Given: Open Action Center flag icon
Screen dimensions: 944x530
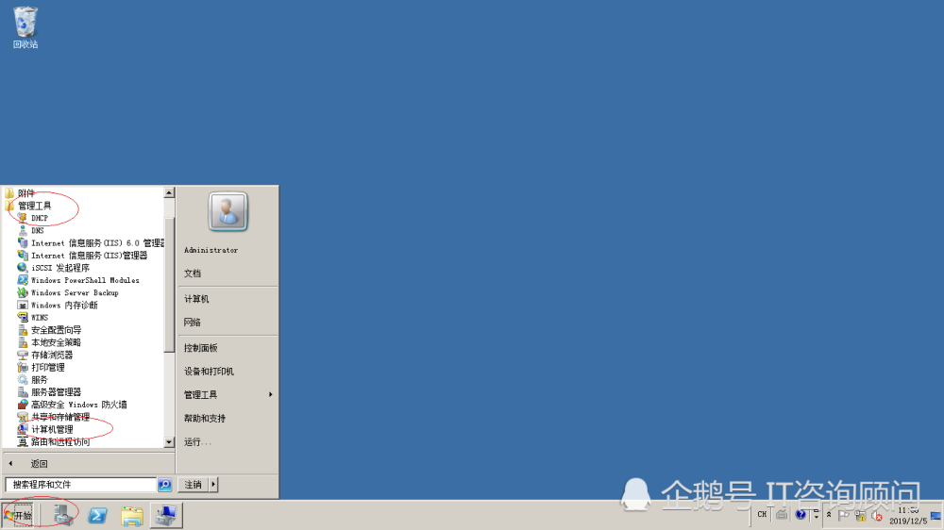Looking at the screenshot, I should click(x=844, y=516).
